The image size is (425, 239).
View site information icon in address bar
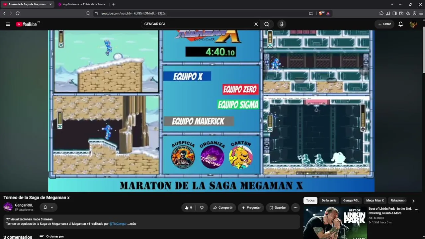coord(96,13)
